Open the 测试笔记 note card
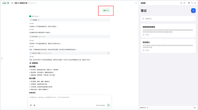The width and height of the screenshot is (198, 110). (x=168, y=46)
